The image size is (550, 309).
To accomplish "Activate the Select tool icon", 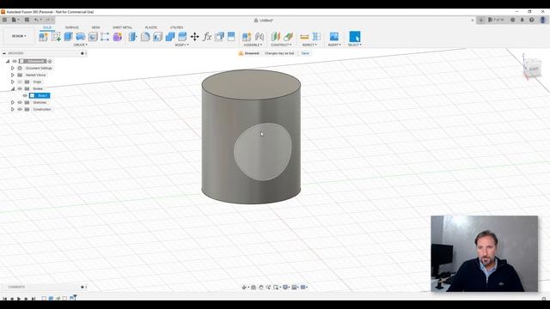I will point(355,36).
